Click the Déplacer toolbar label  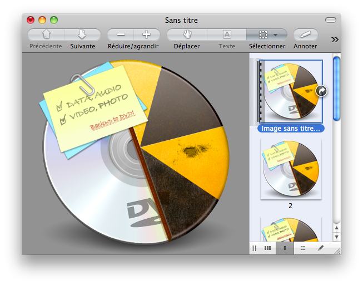pyautogui.click(x=187, y=46)
